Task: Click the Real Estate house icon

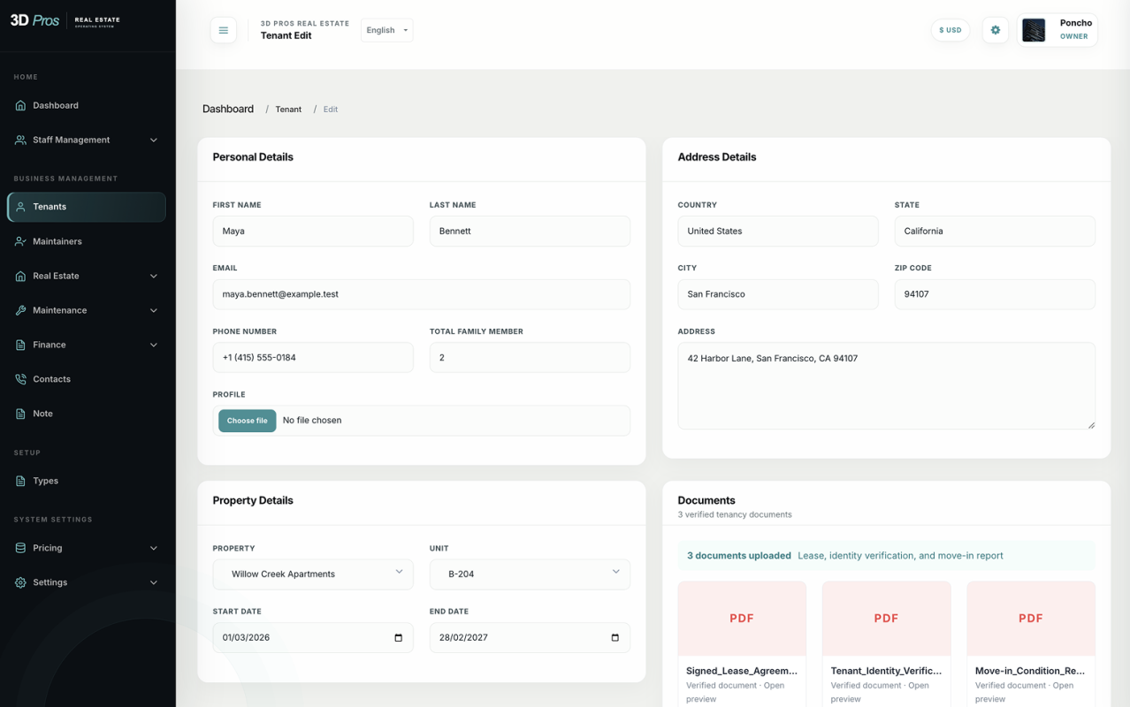Action: [20, 276]
